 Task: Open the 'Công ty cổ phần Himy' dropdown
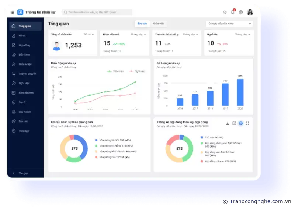(x=229, y=24)
